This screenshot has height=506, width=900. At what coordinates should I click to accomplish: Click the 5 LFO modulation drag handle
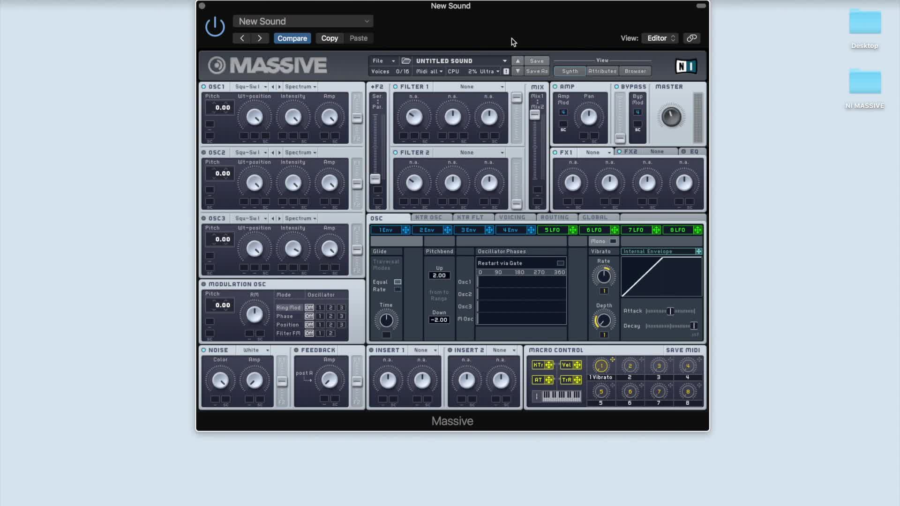572,230
